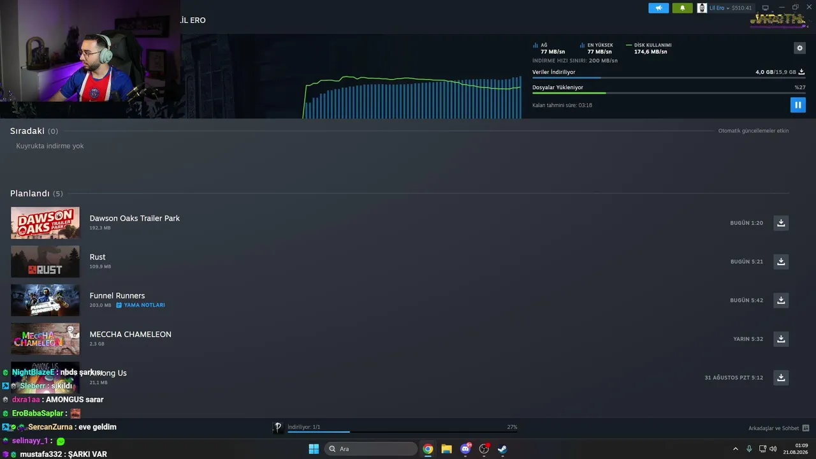Click the 'Kalan tahmini süre: 03:18' text
The height and width of the screenshot is (459, 816).
point(562,105)
